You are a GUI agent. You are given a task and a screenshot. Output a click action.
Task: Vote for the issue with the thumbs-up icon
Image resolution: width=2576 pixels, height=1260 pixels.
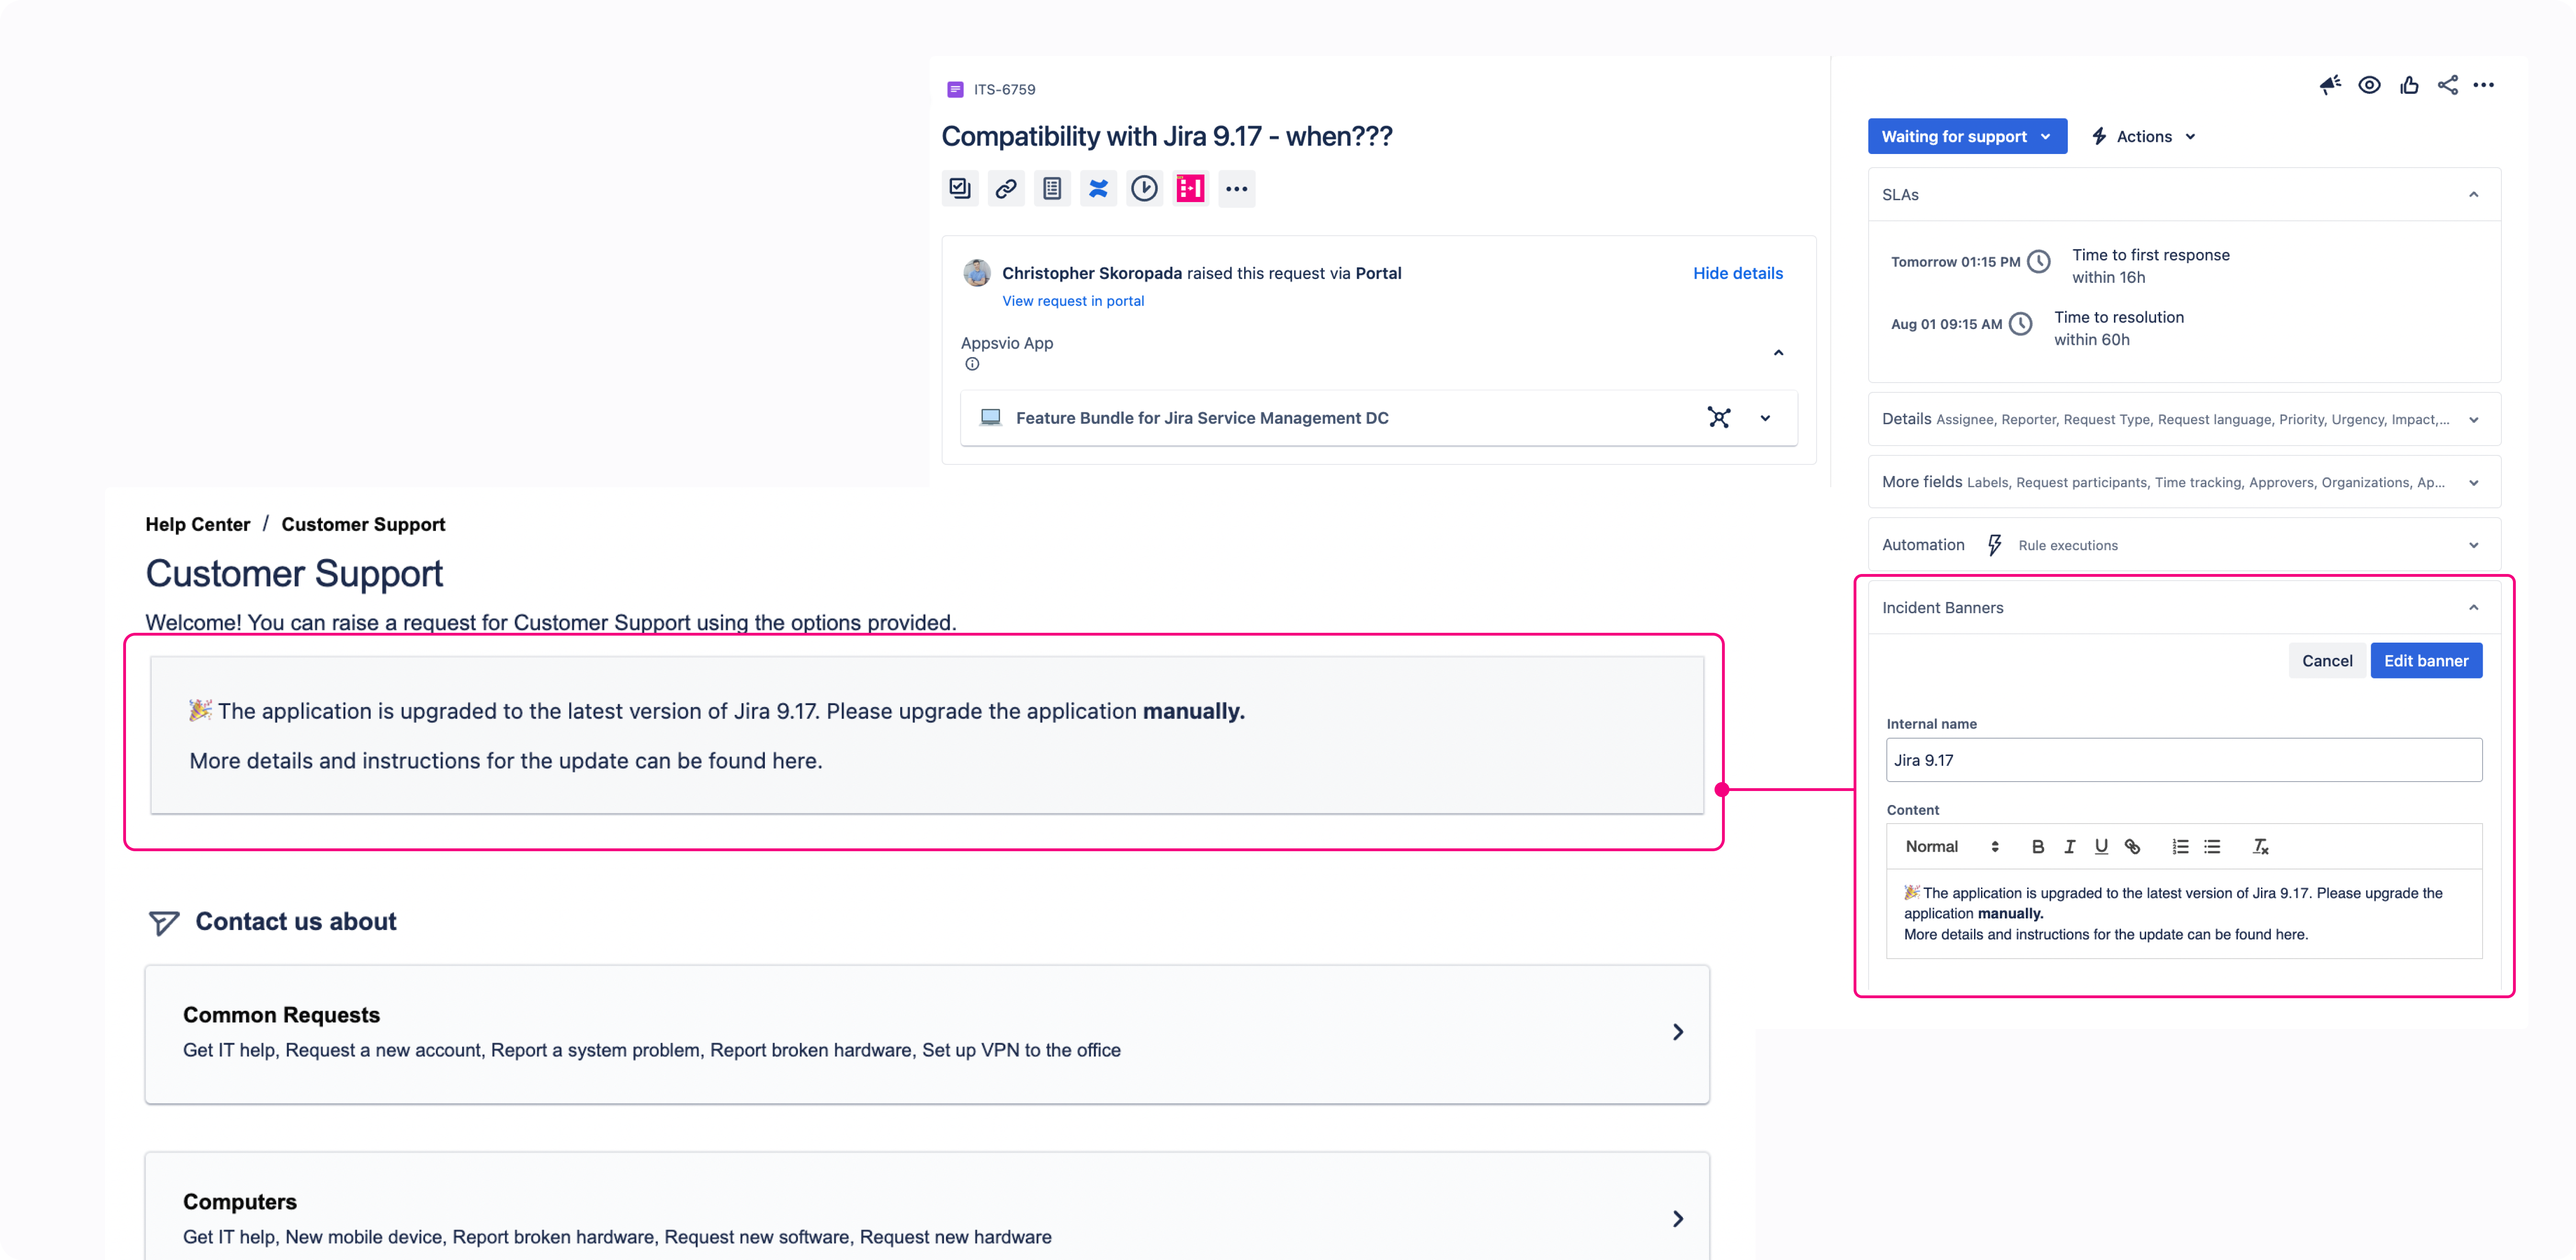(x=2409, y=85)
